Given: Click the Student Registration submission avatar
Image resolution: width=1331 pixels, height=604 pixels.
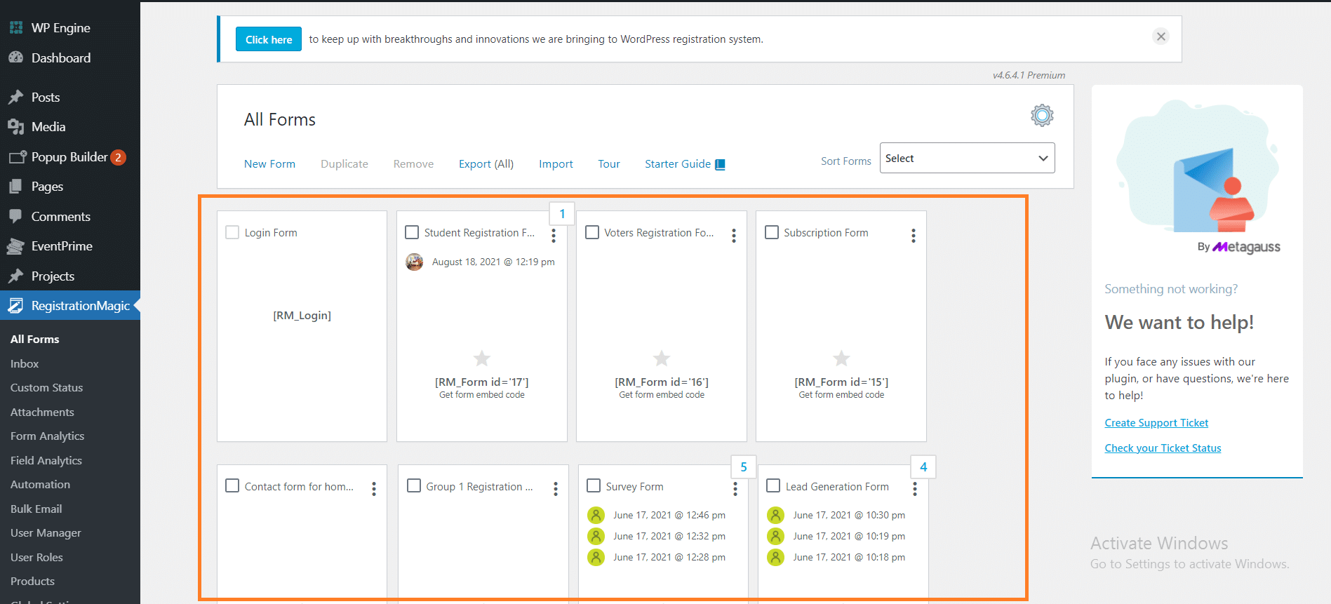Looking at the screenshot, I should click(415, 262).
